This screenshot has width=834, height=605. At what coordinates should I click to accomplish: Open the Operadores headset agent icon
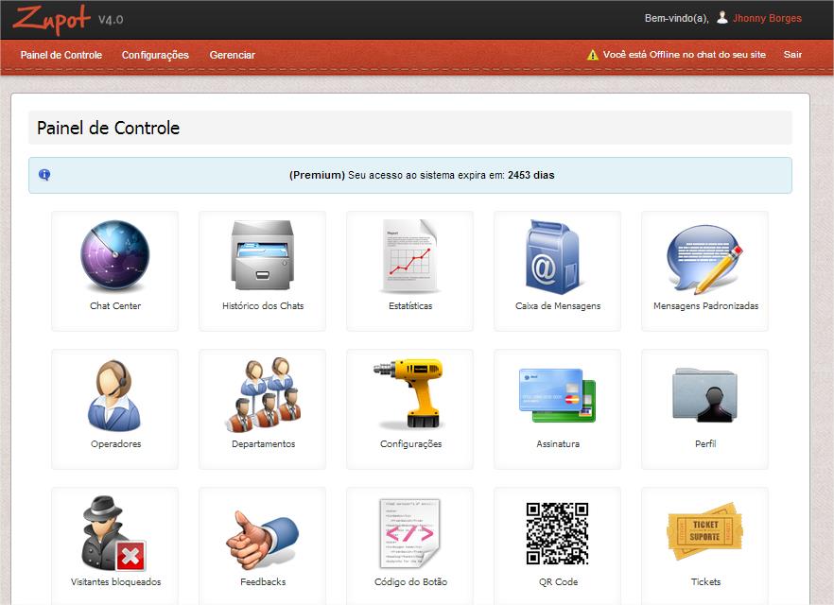coord(114,396)
